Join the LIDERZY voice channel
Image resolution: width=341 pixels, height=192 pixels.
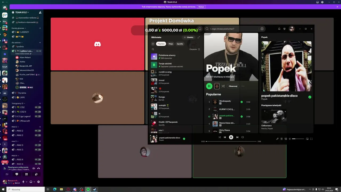[x=26, y=32]
